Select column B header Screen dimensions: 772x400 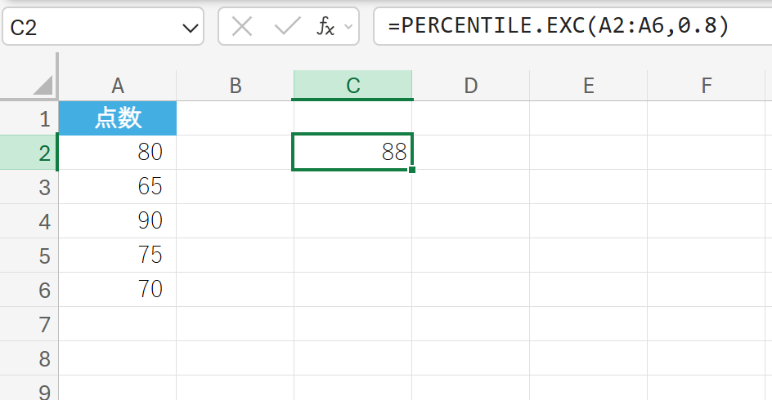coord(235,85)
